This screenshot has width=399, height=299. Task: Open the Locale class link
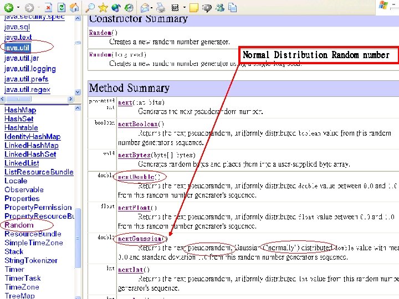pos(16,181)
